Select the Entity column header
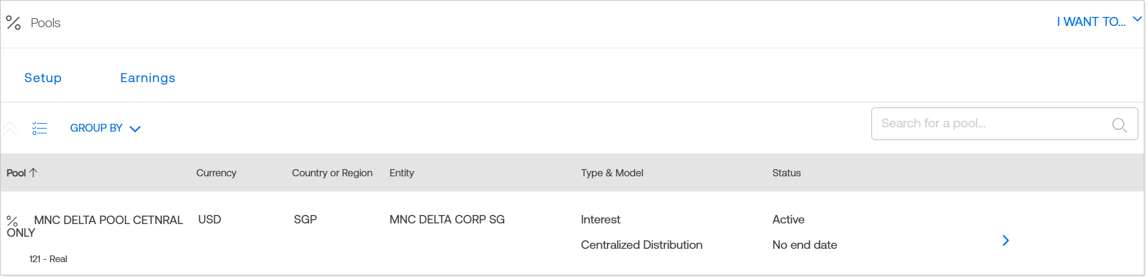Screen dimensions: 1148x279 (402, 173)
